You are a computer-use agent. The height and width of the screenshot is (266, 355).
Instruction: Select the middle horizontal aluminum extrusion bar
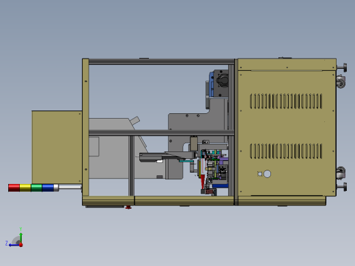pyautogui.click(x=161, y=132)
